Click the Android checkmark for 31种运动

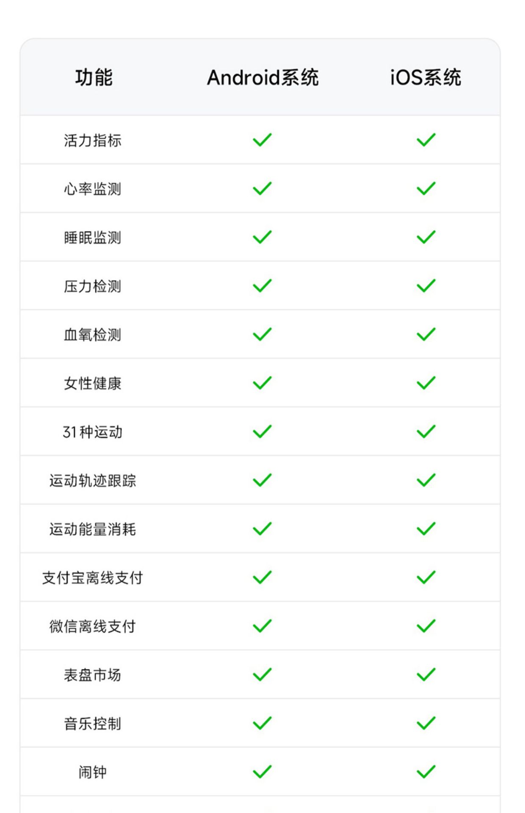click(x=262, y=431)
